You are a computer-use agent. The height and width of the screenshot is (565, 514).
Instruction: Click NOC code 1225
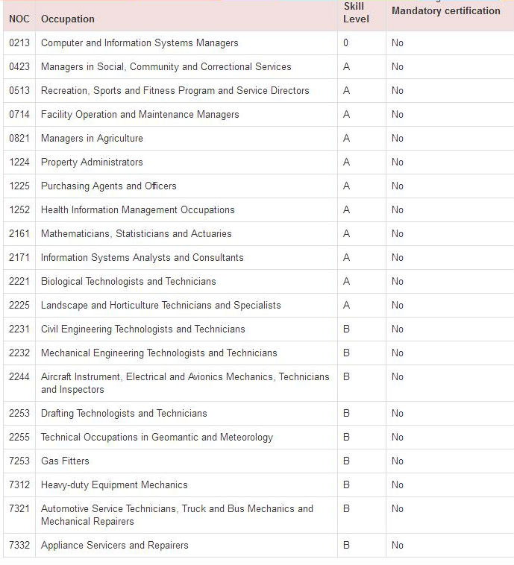(19, 186)
